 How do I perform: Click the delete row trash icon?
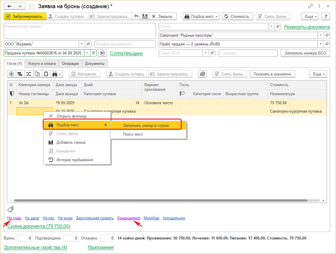click(x=46, y=74)
